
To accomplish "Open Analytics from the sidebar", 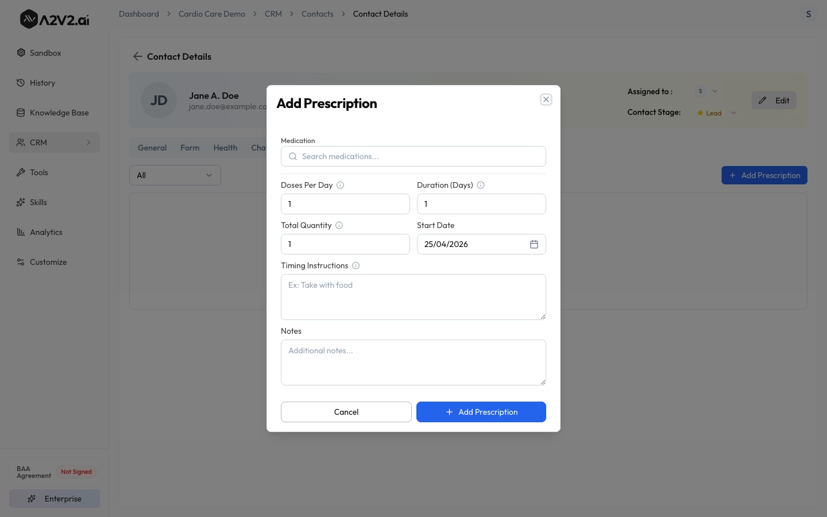I will 20,232.
